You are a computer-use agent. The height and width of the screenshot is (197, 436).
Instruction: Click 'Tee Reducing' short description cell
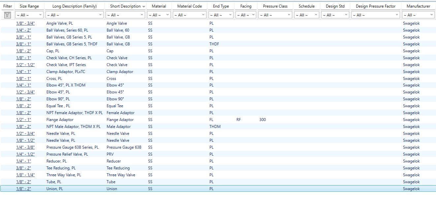tap(118, 168)
